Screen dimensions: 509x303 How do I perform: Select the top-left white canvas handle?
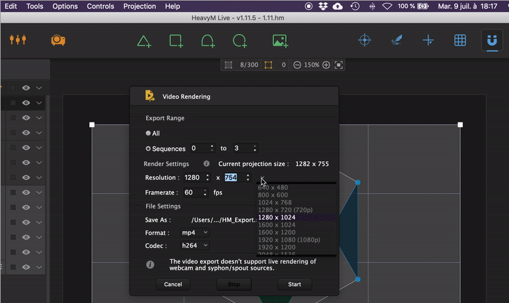click(92, 124)
